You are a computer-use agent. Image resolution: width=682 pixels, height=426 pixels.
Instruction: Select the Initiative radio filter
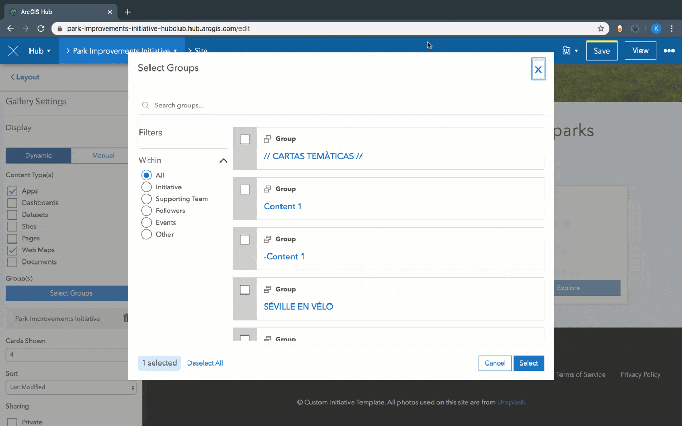coord(146,187)
